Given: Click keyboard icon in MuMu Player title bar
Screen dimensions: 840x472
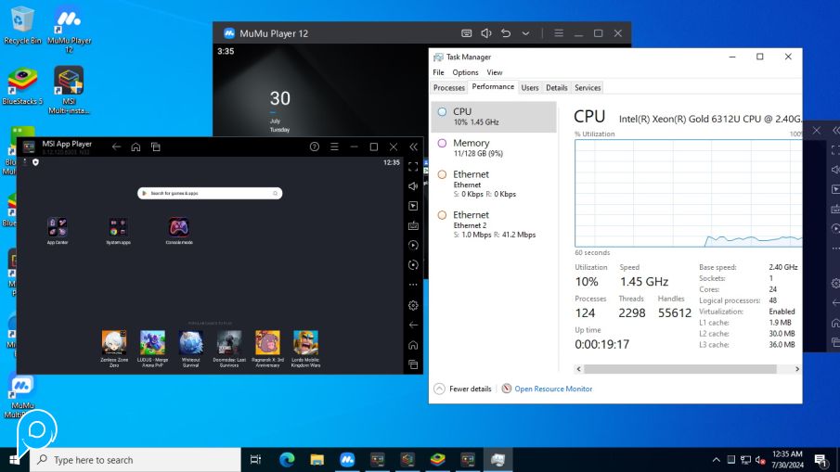Looking at the screenshot, I should (466, 33).
